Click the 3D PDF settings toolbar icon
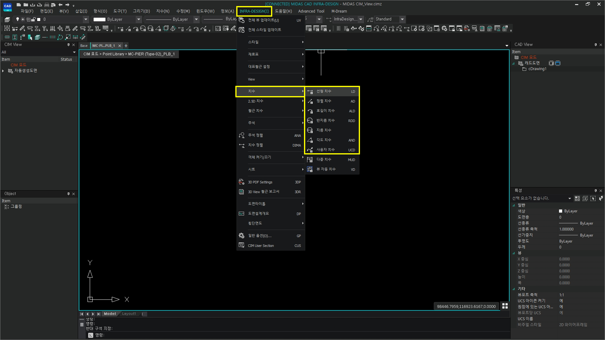605x340 pixels. coord(467,29)
